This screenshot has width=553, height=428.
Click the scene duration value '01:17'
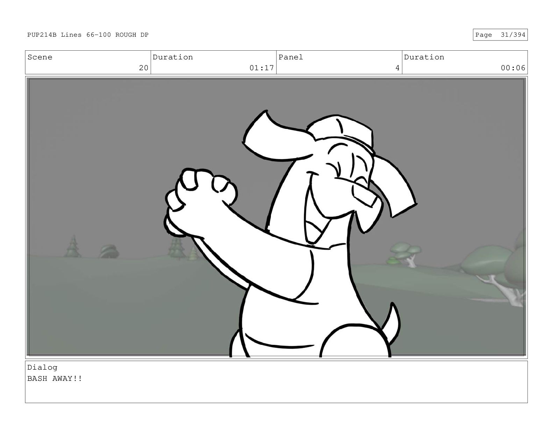[x=261, y=68]
